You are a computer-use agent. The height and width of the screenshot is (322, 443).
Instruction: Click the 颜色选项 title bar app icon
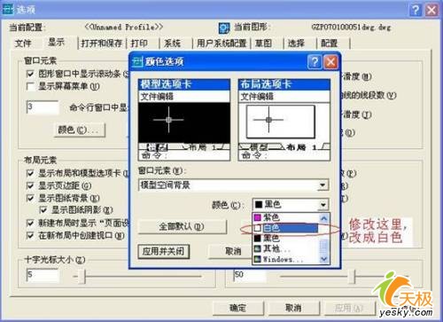[137, 61]
